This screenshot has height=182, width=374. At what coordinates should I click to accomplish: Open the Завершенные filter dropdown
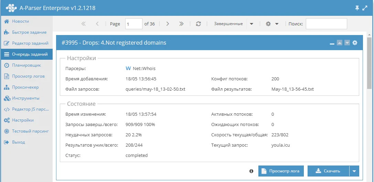coord(252,24)
